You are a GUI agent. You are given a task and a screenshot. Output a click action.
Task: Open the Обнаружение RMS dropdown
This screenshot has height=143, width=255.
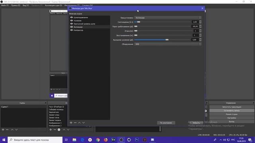pyautogui.click(x=168, y=44)
